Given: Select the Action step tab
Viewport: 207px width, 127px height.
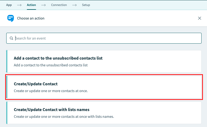Looking at the screenshot, I should click(31, 5).
